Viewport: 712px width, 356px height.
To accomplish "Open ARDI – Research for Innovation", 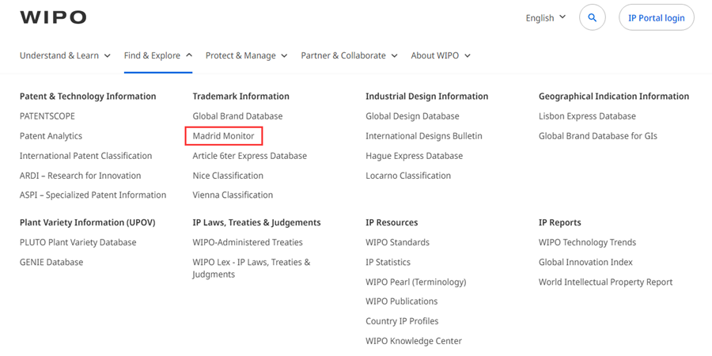I will tap(81, 176).
